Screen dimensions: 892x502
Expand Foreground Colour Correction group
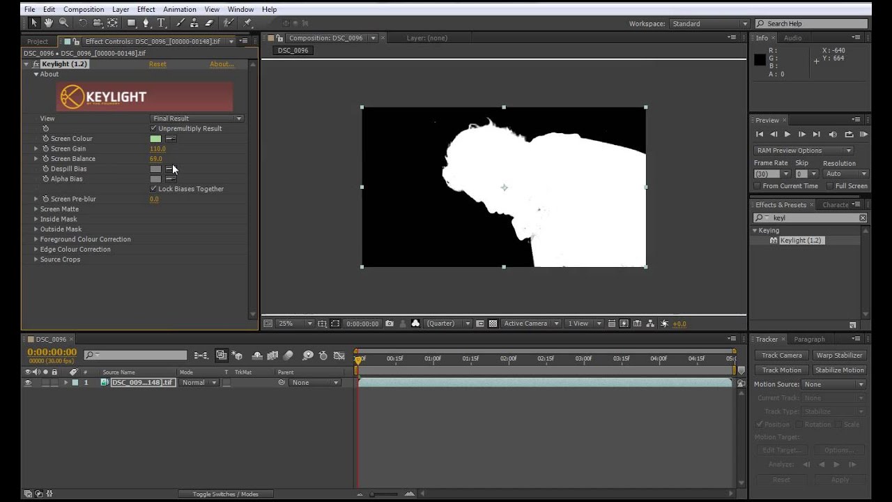pos(36,239)
